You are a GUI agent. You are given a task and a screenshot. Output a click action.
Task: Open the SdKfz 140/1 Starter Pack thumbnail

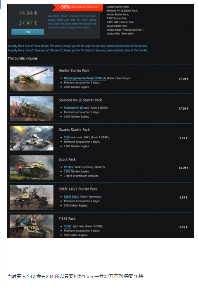[x=32, y=197]
